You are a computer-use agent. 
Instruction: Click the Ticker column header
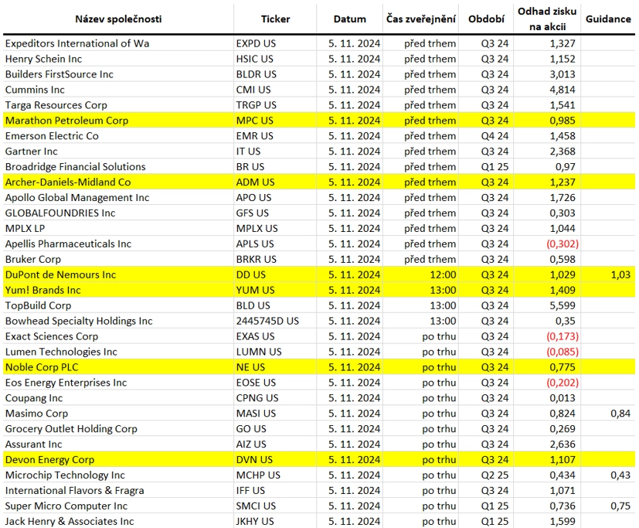276,19
